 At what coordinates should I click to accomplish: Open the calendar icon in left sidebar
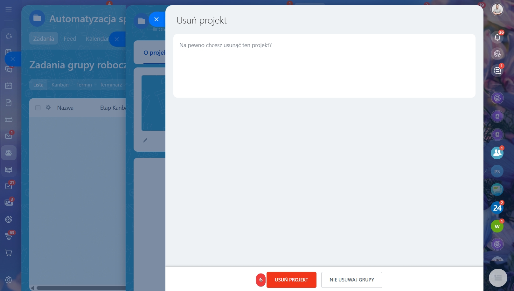(x=9, y=86)
